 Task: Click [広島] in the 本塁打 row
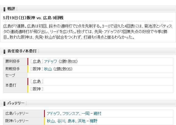pos(37,82)
